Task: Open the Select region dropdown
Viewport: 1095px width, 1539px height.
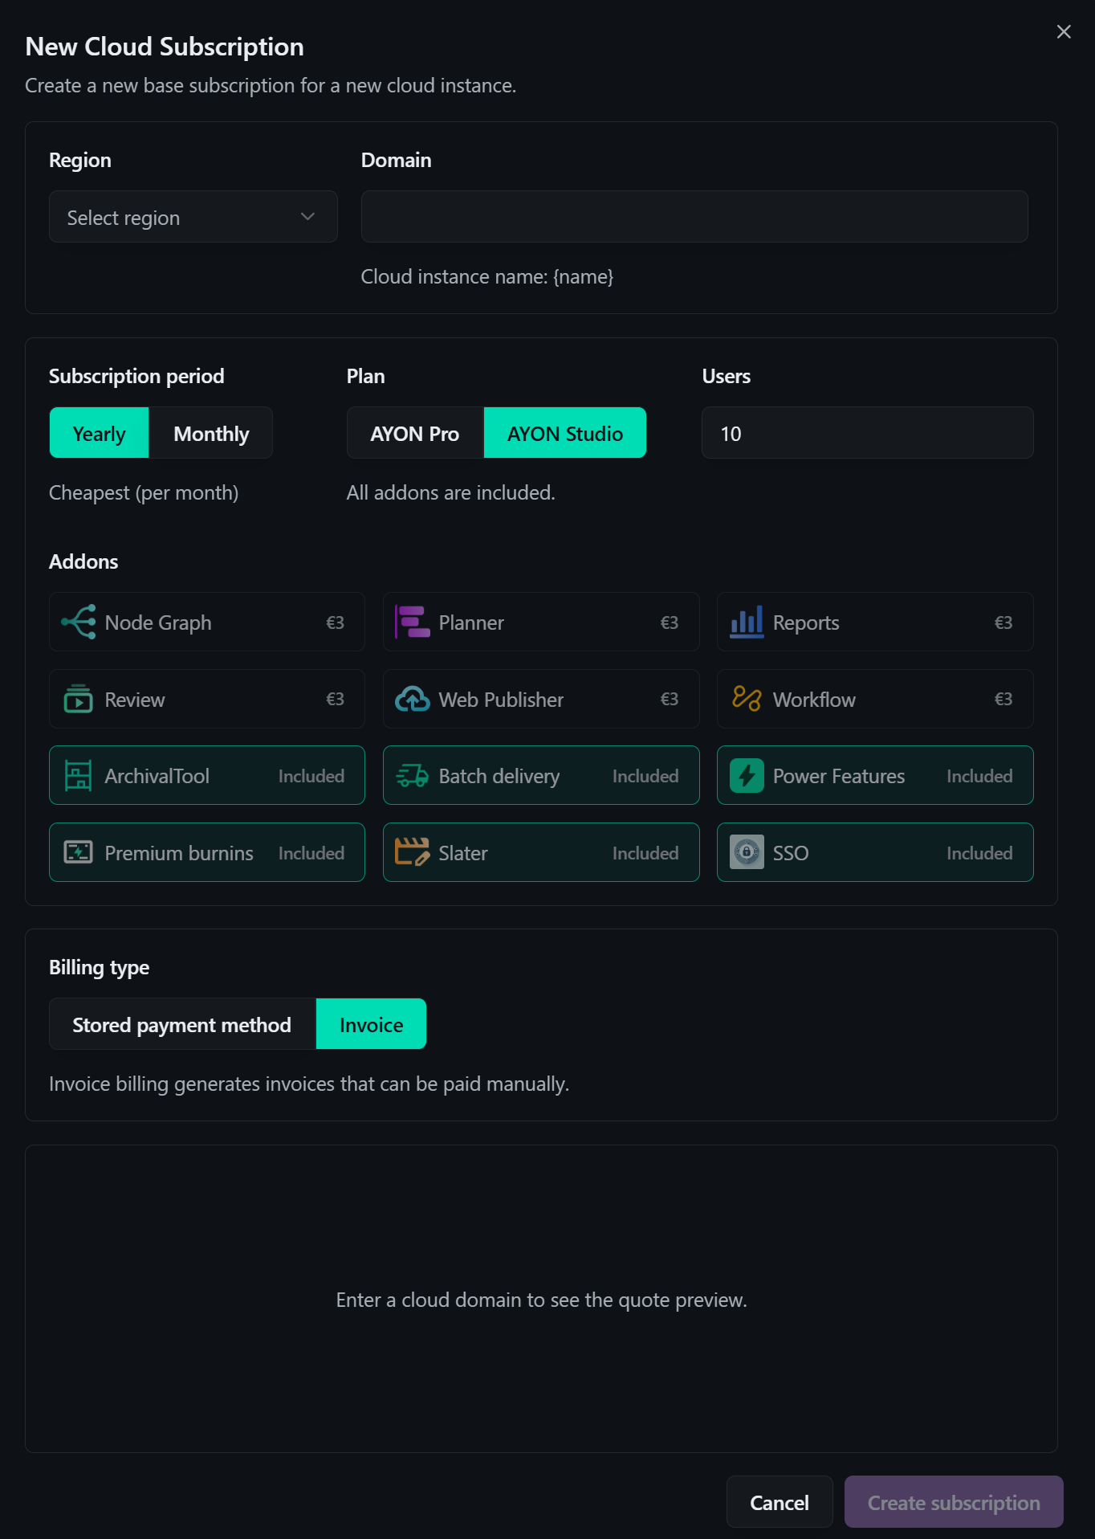Action: (x=193, y=217)
